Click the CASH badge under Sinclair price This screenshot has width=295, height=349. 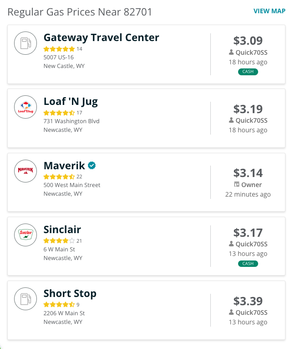point(248,264)
